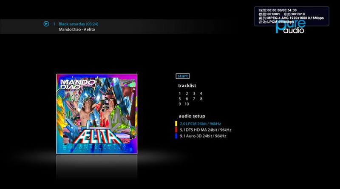Select track 2 in the tracklist
Viewport: 340px width, 189px height.
coord(187,94)
